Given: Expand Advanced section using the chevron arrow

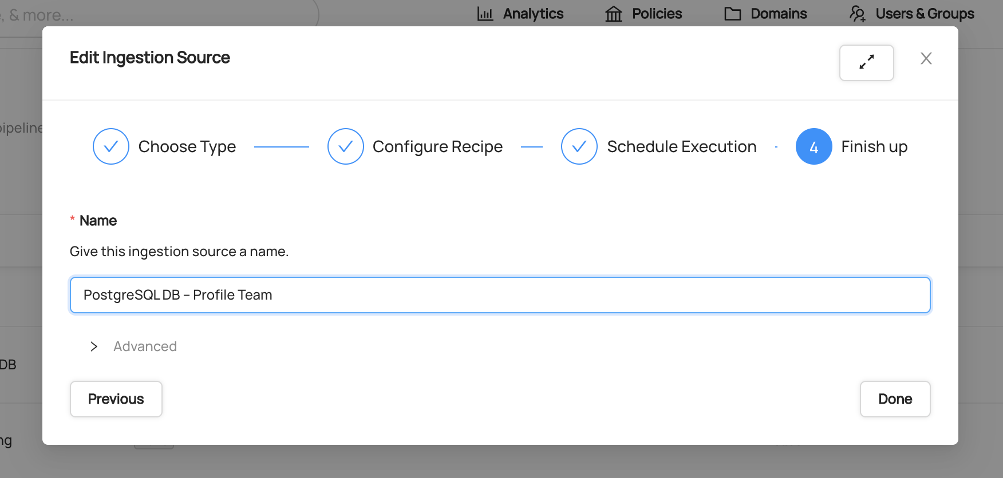Looking at the screenshot, I should (94, 346).
